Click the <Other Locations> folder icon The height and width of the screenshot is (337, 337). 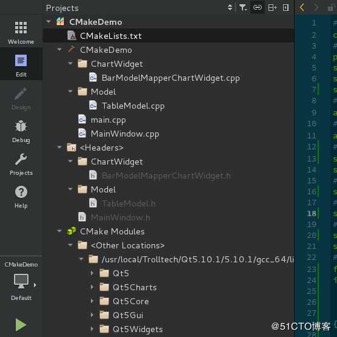point(82,245)
